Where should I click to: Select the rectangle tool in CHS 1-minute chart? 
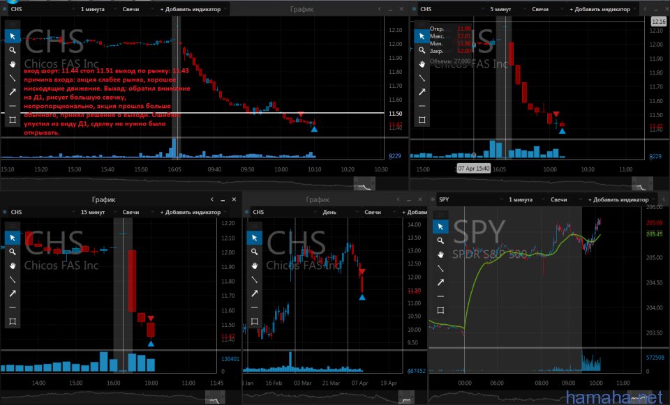(13, 120)
